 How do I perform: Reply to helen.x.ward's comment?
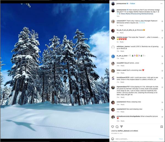click(x=122, y=73)
